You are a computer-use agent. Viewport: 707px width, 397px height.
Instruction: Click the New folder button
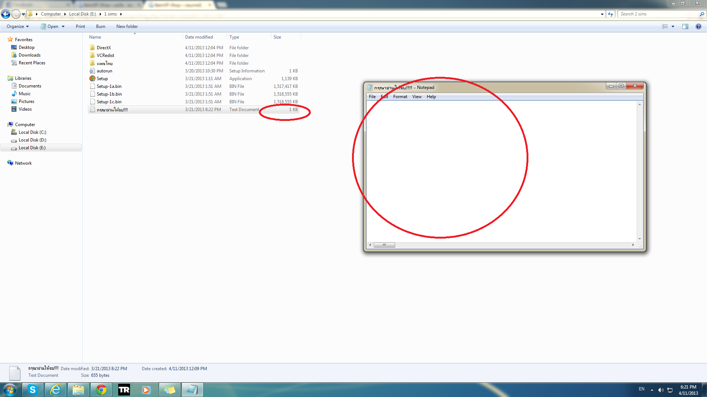[127, 26]
